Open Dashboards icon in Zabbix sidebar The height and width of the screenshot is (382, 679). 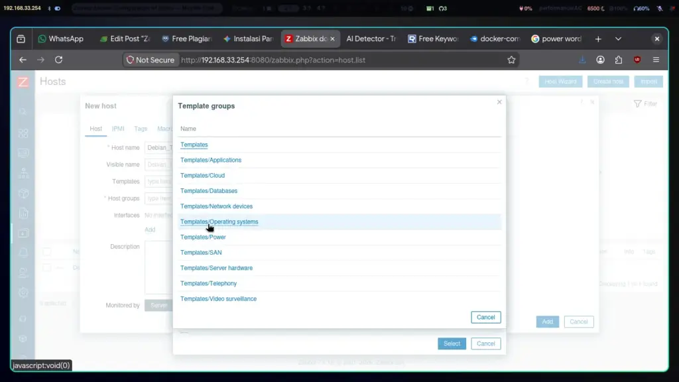coord(23,133)
